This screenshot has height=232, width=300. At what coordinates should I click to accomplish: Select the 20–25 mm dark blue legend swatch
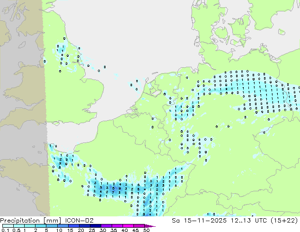(84, 226)
